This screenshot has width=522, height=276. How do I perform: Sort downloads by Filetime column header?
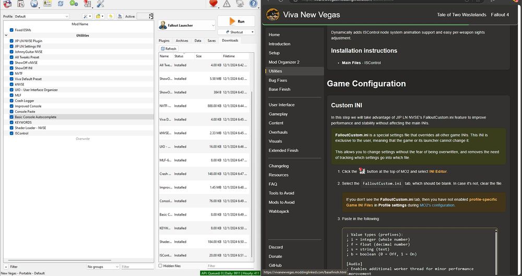(x=237, y=56)
